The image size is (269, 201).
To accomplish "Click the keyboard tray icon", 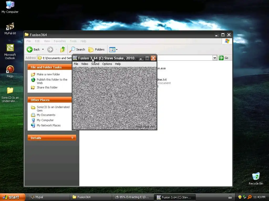I will click(230, 197).
